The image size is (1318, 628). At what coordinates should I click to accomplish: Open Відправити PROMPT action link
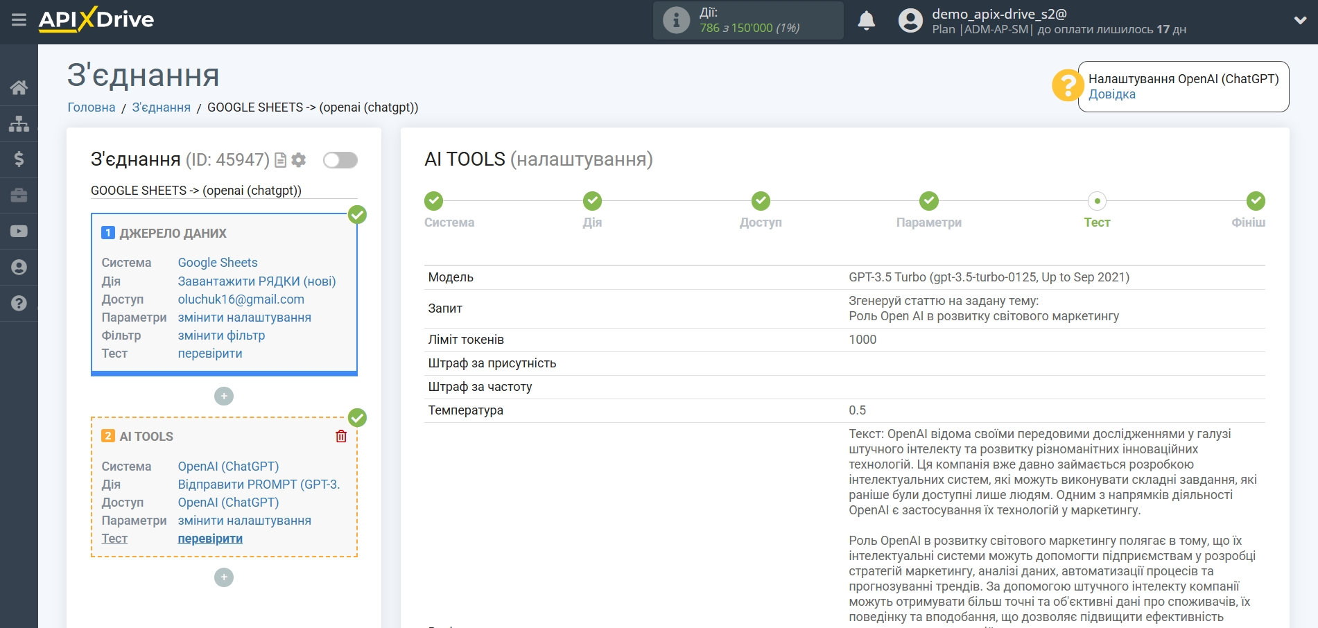(259, 485)
